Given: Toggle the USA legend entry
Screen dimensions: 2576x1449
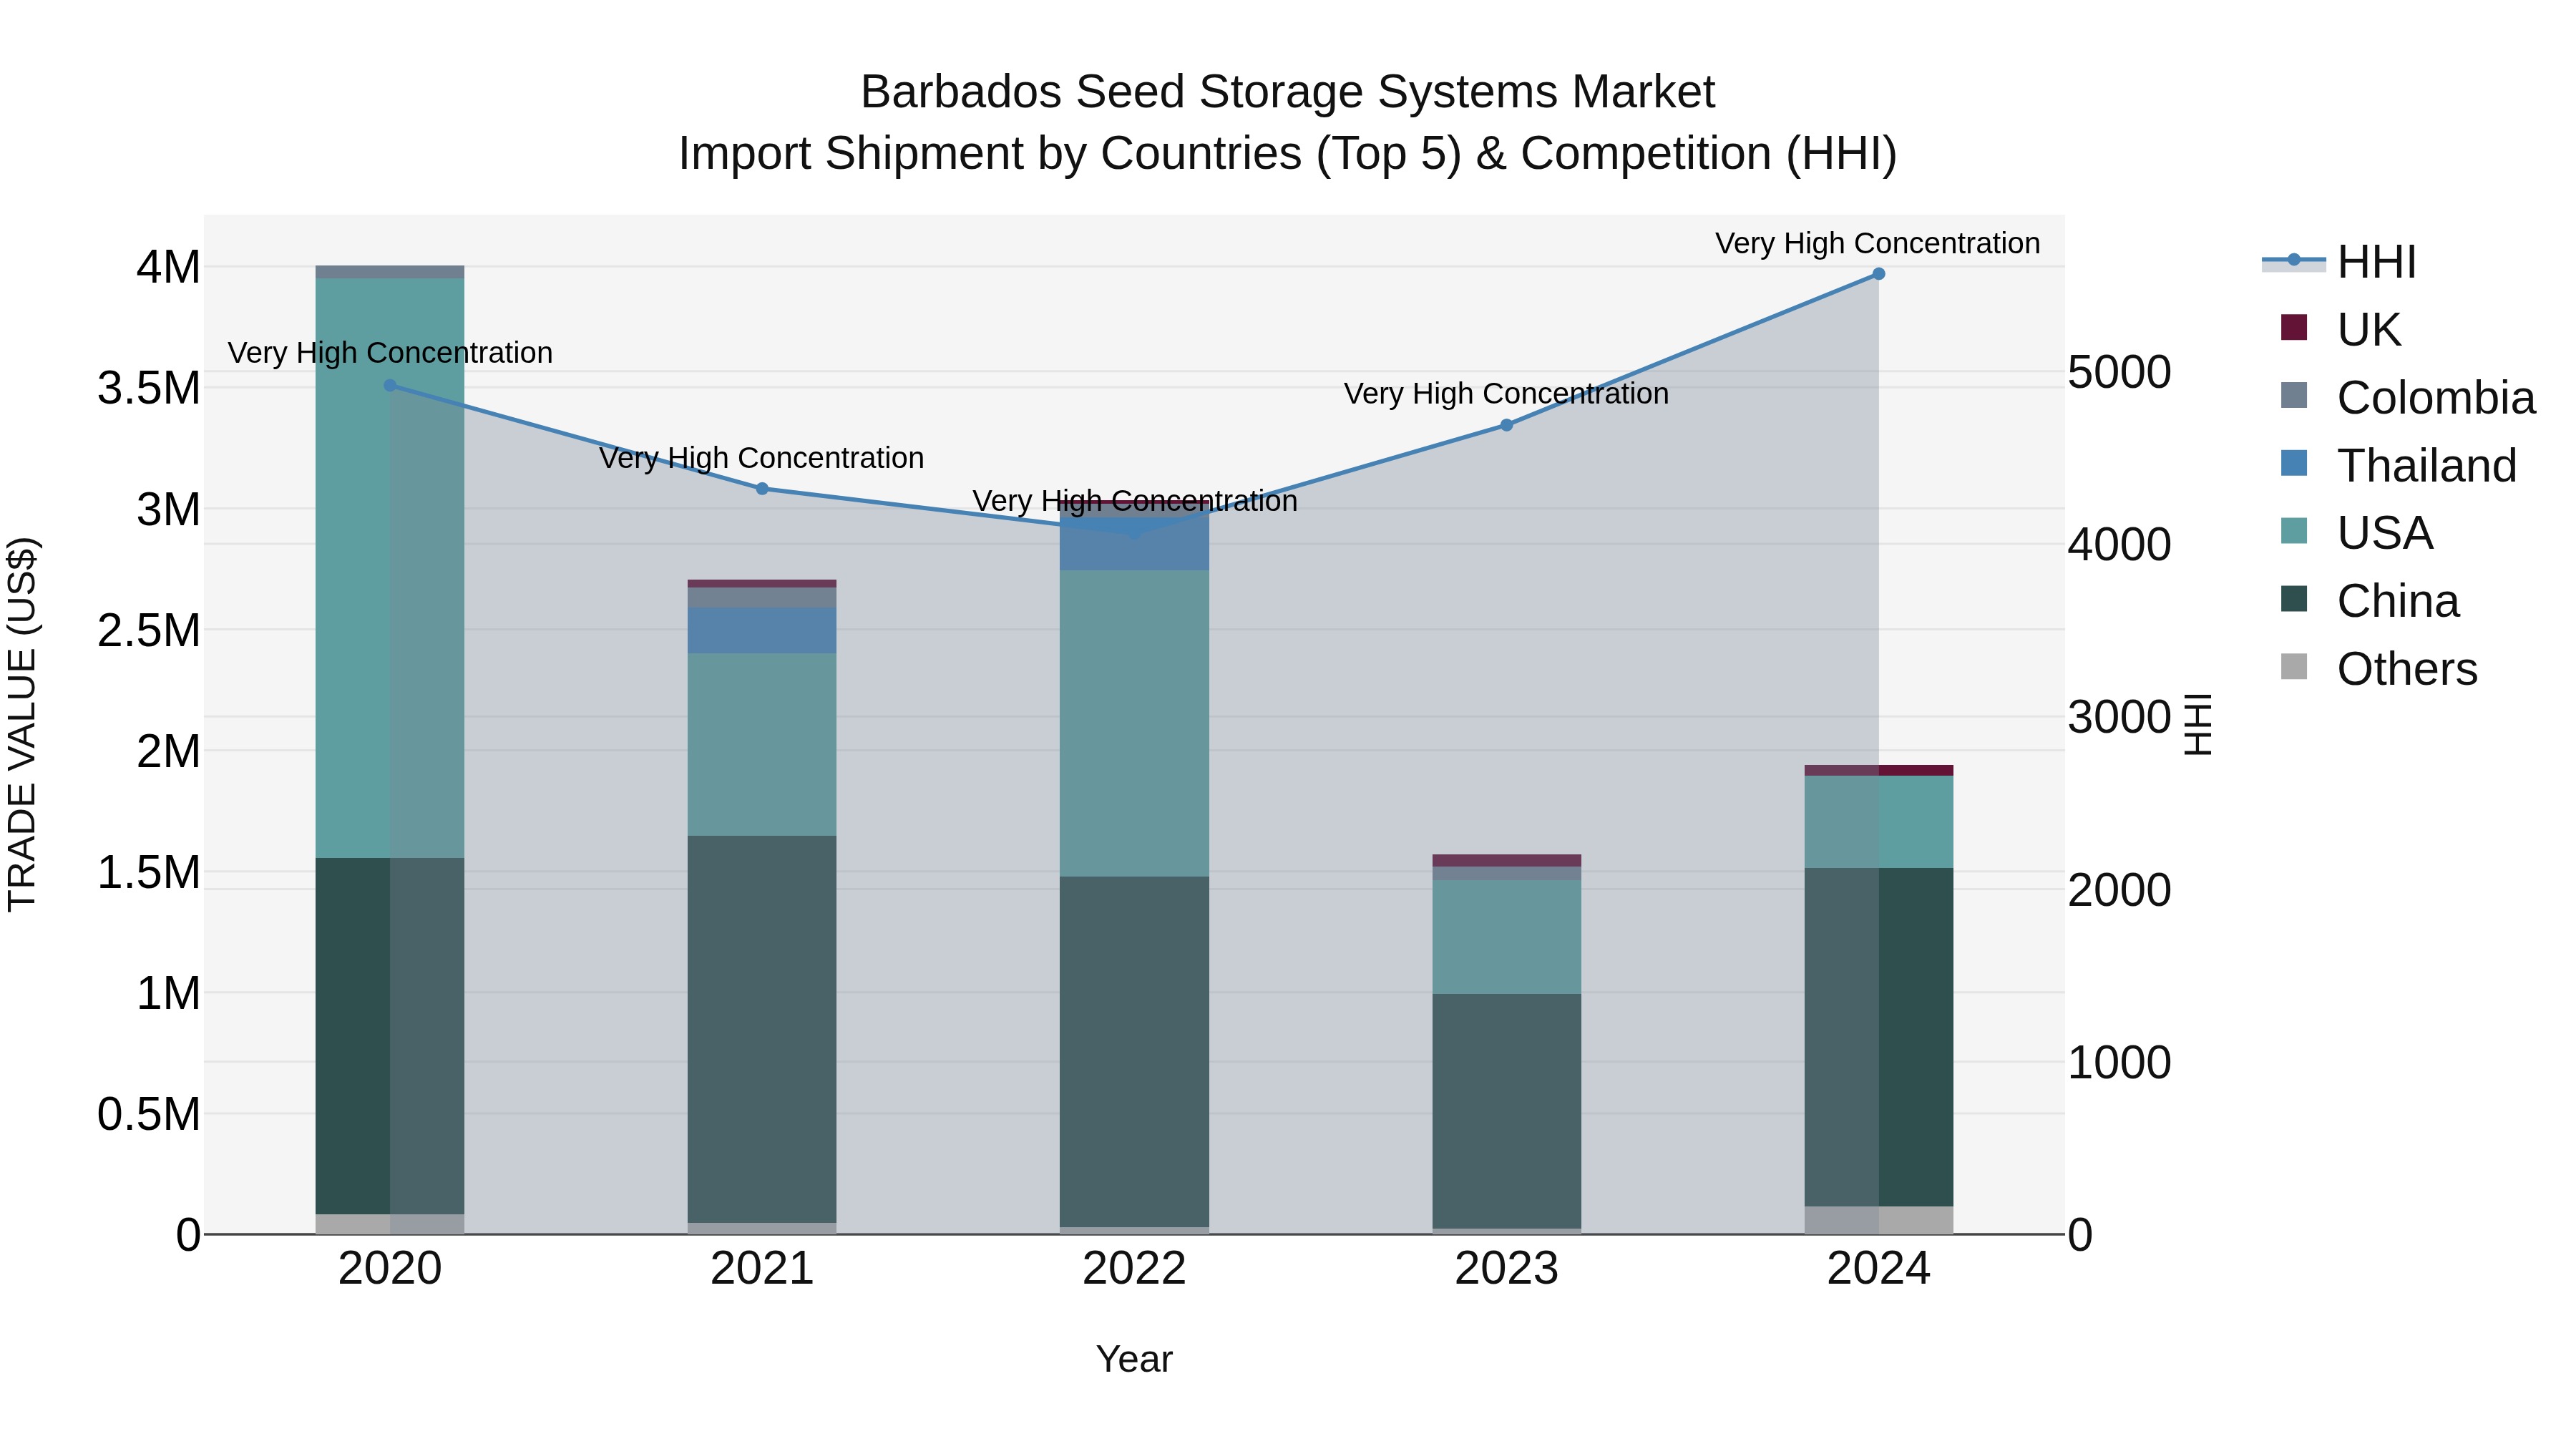Looking at the screenshot, I should pyautogui.click(x=2356, y=532).
